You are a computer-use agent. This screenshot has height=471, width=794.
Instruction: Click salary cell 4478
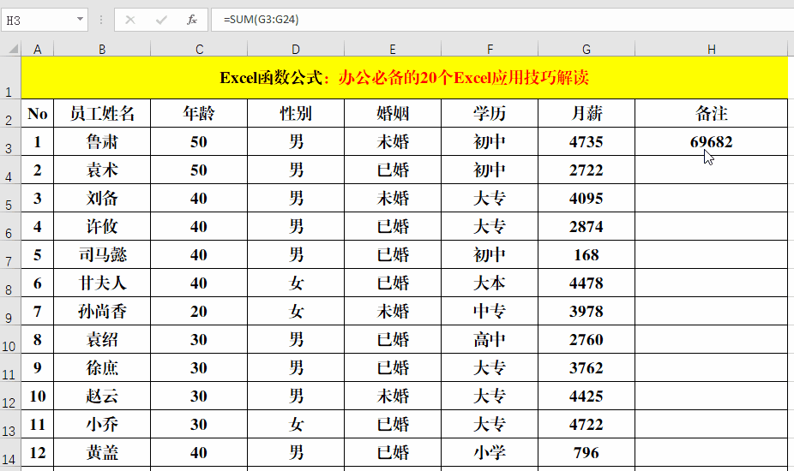586,283
